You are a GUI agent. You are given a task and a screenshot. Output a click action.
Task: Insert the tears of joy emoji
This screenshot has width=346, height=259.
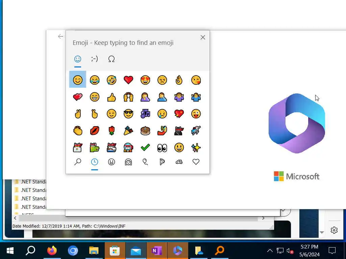point(95,80)
